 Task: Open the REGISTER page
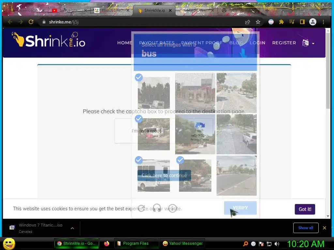[284, 43]
